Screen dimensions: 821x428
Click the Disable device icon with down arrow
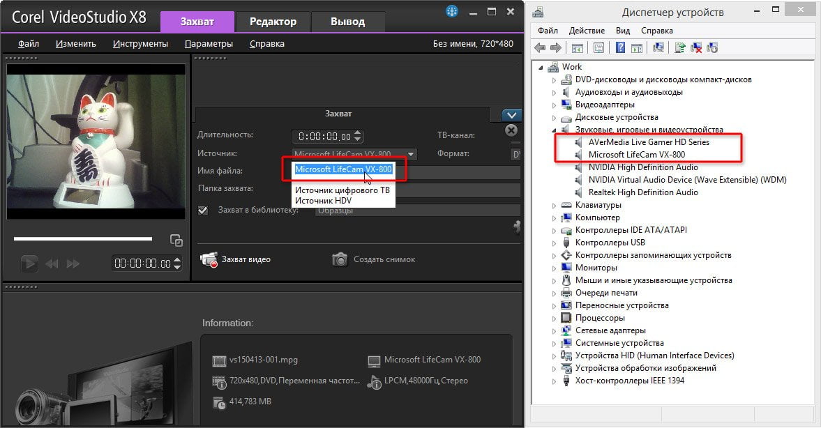click(712, 48)
